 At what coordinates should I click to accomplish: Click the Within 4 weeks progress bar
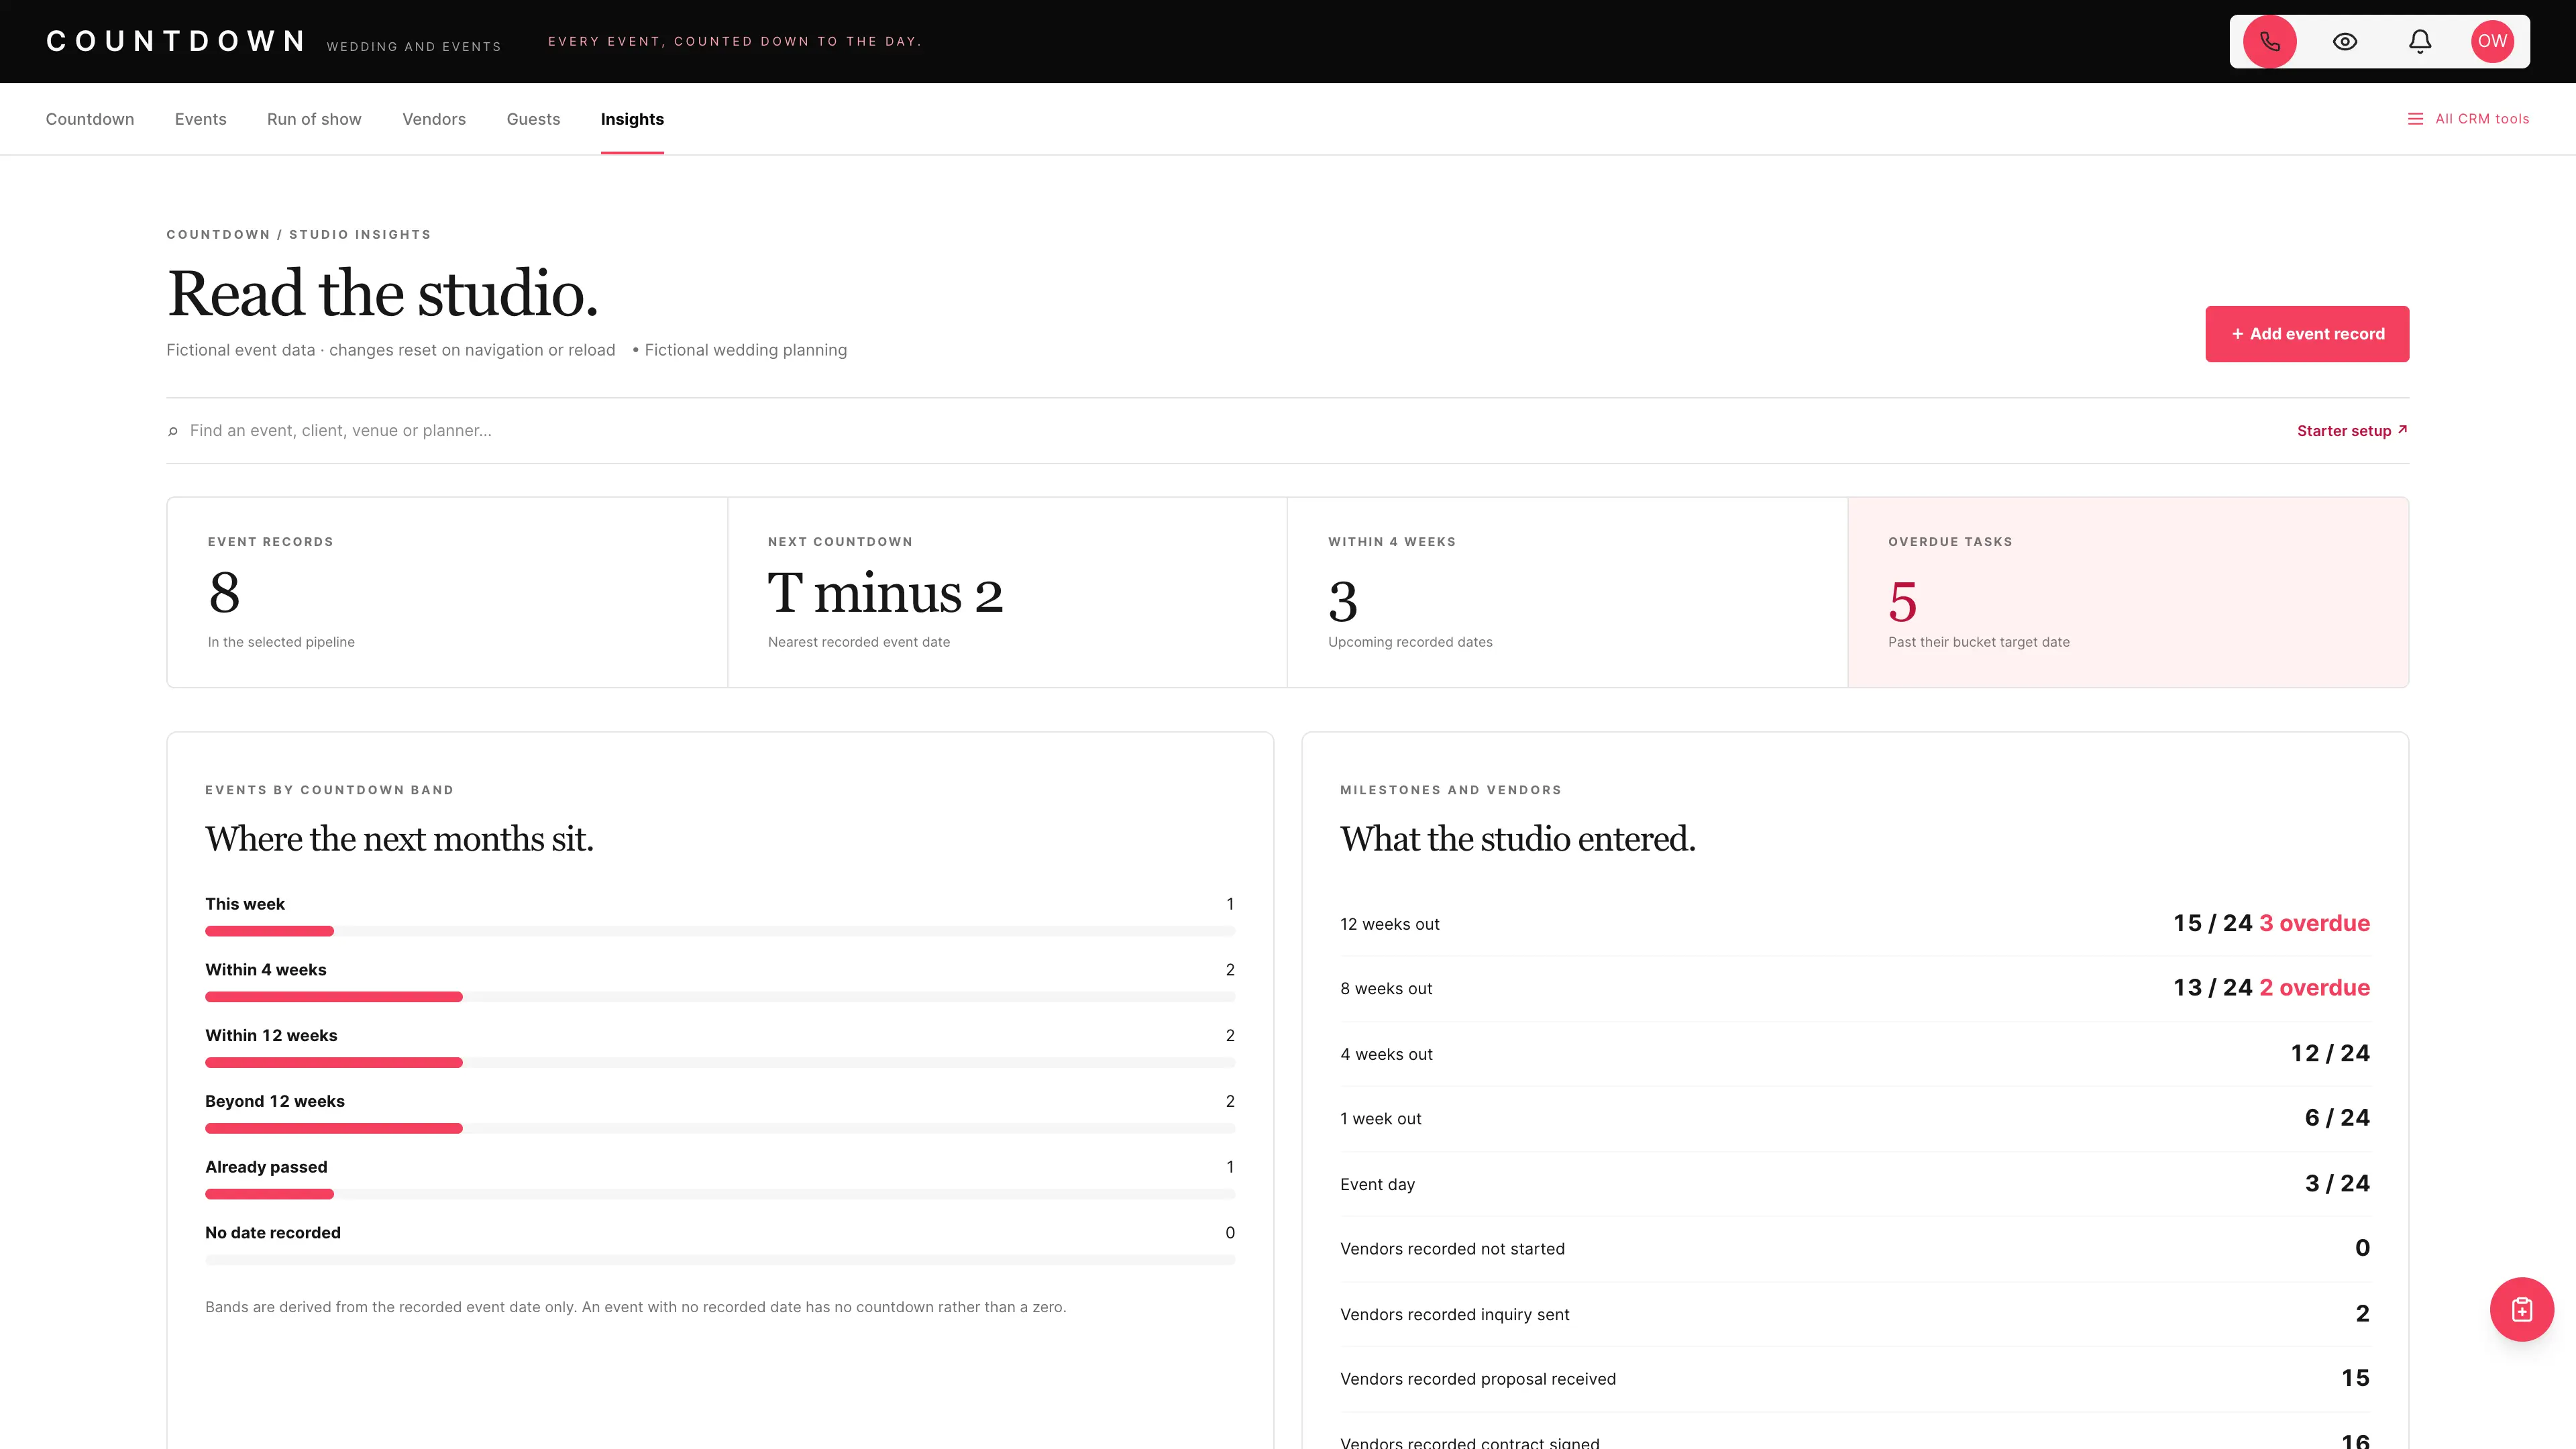tap(720, 997)
